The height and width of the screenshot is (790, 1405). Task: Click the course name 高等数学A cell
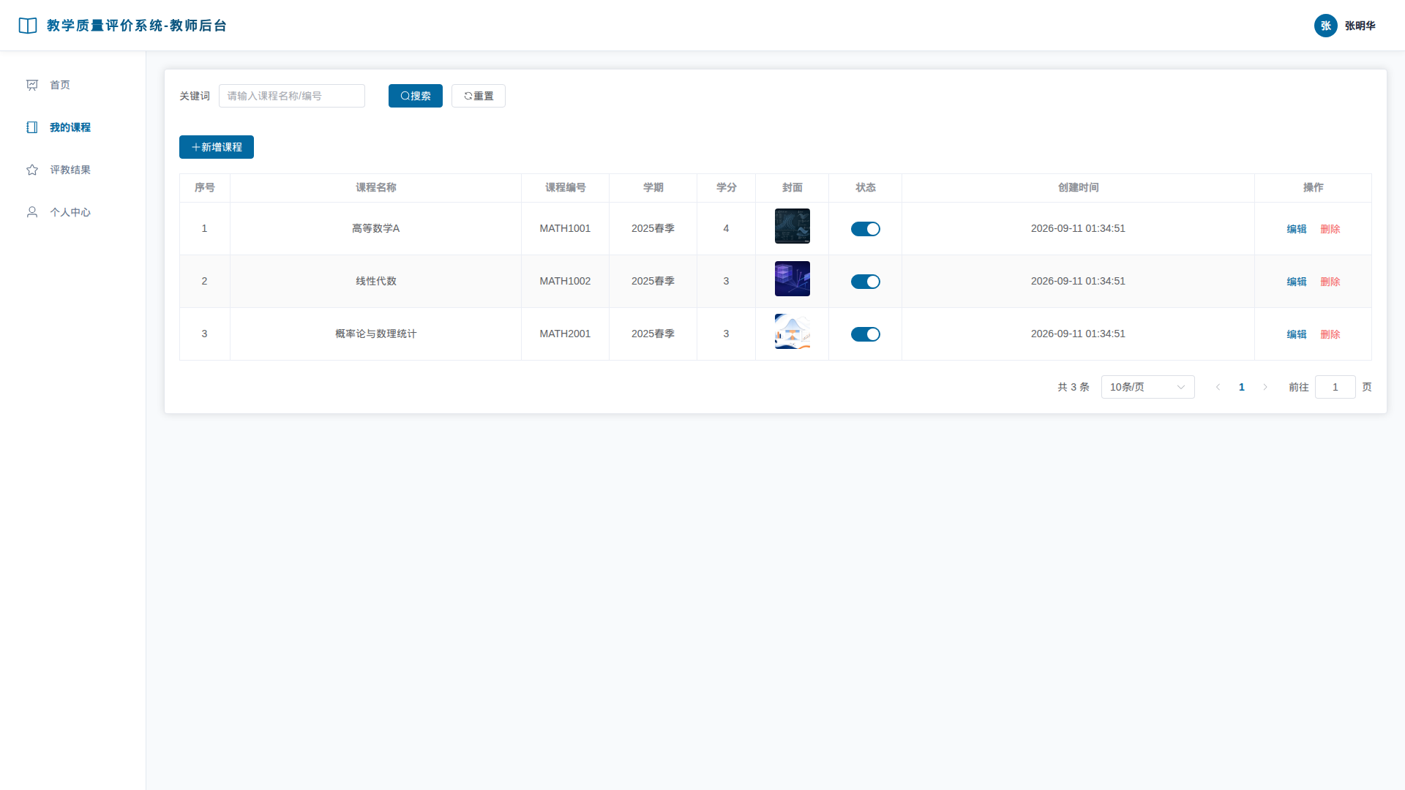[376, 228]
